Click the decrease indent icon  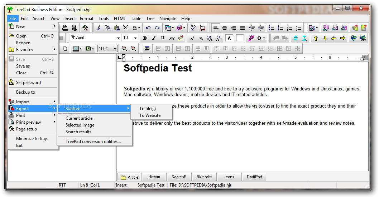pyautogui.click(x=252, y=28)
